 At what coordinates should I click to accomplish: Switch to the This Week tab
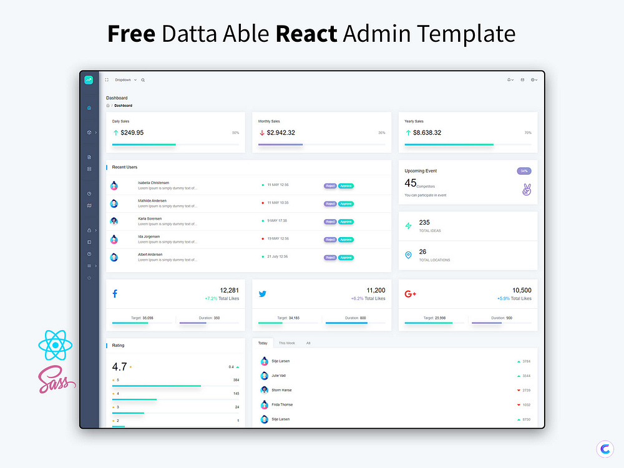286,343
